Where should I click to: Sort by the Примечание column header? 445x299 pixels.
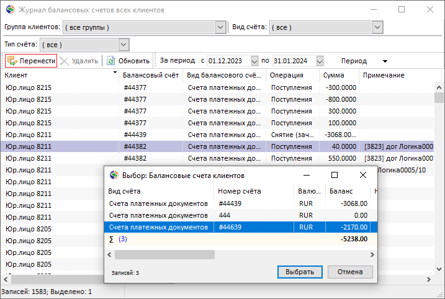pyautogui.click(x=400, y=75)
